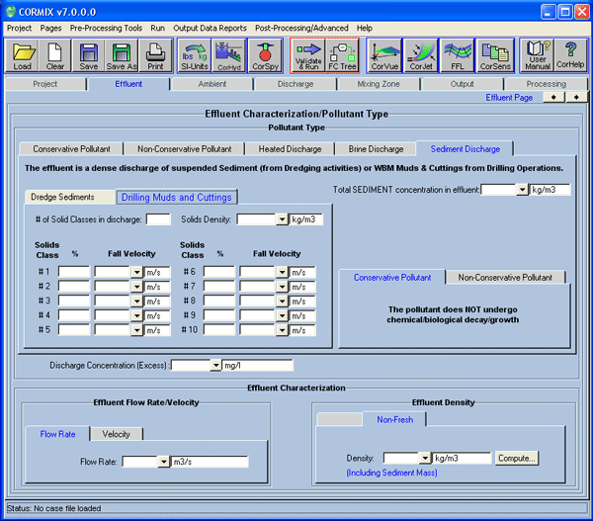The width and height of the screenshot is (593, 521).
Task: Launch the CorSens tool icon
Action: coord(495,56)
